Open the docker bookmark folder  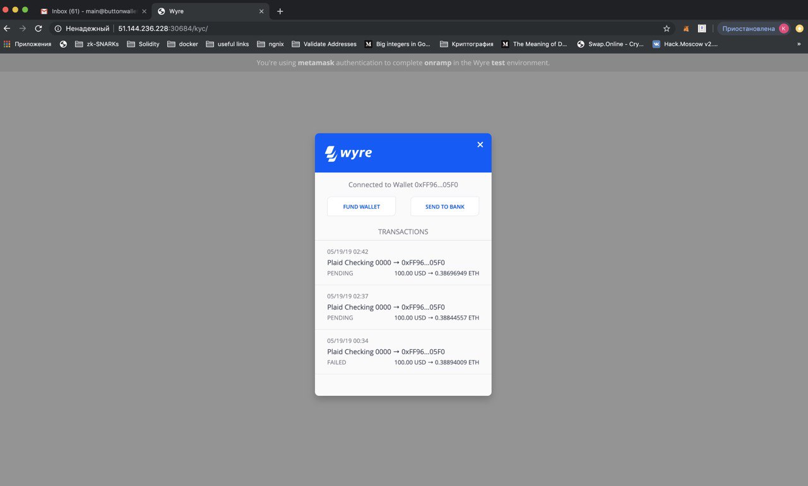click(x=182, y=44)
